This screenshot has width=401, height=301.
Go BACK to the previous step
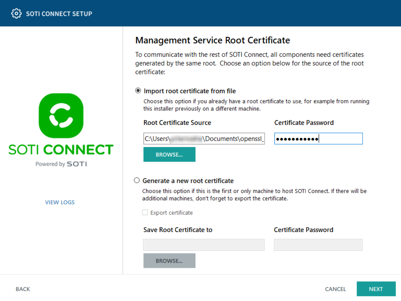click(x=23, y=289)
